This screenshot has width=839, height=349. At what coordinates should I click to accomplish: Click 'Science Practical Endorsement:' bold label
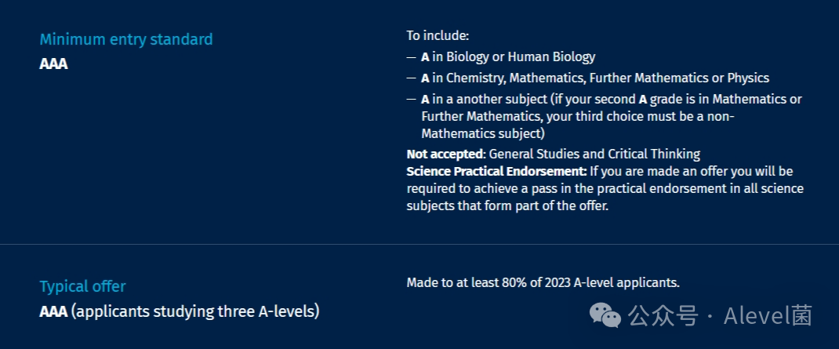(496, 171)
